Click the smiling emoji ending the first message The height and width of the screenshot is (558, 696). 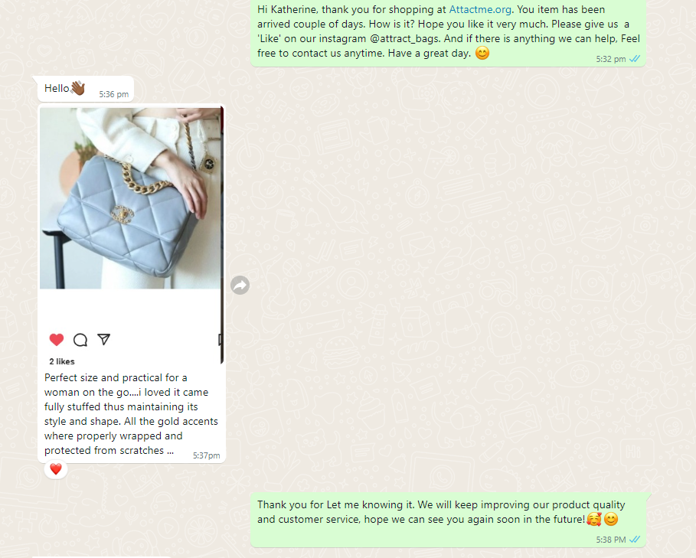(482, 54)
